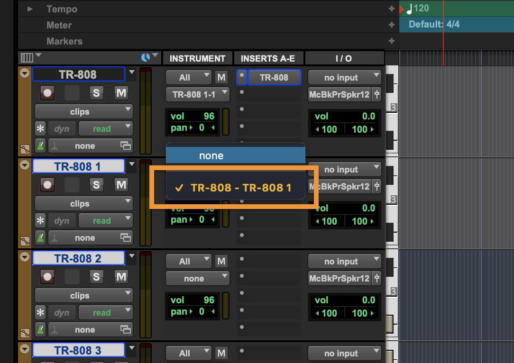Click the green Elastic Audio icon on TR-808 1
Viewport: 514px width, 363px height.
(40, 237)
